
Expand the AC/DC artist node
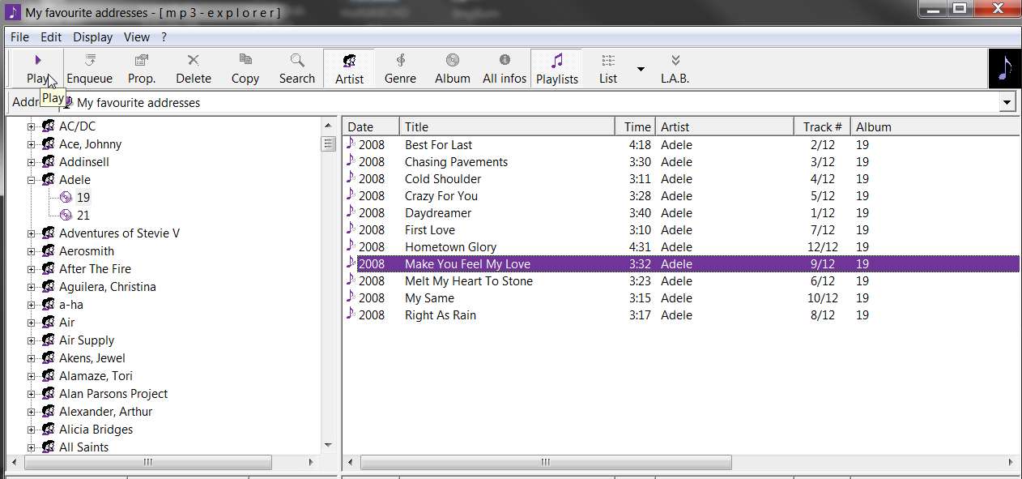[x=32, y=126]
